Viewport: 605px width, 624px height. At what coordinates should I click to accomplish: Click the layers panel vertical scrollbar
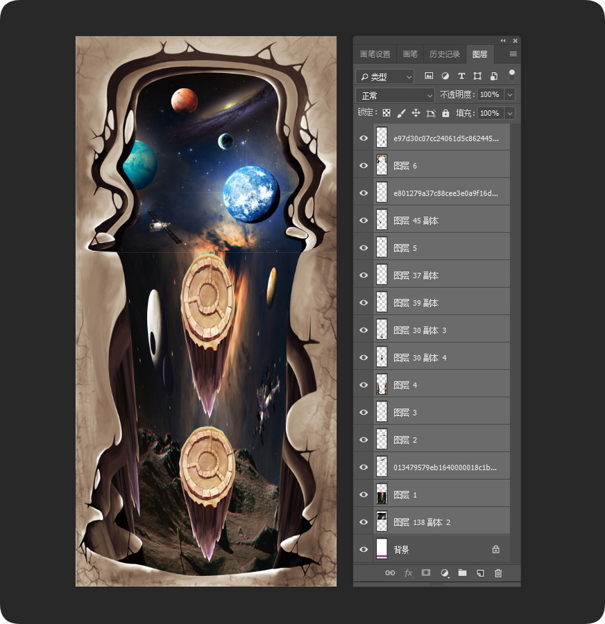point(515,343)
